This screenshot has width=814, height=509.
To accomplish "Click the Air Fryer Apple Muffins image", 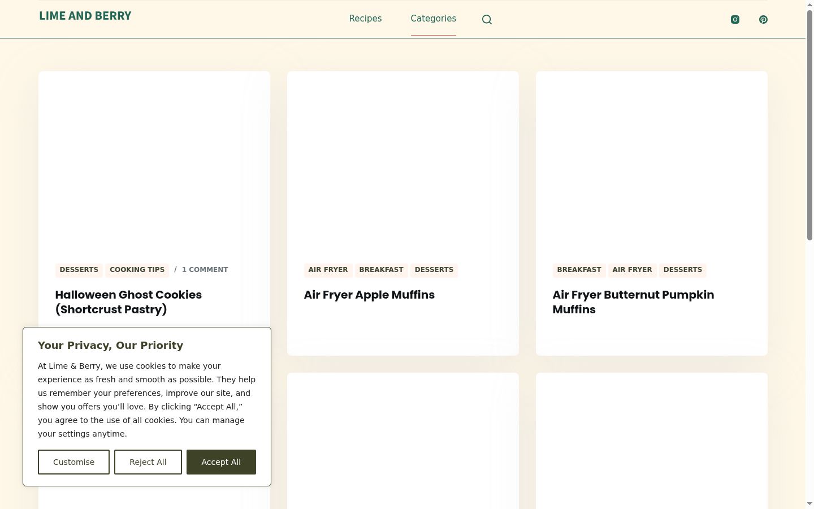I will pos(403,158).
